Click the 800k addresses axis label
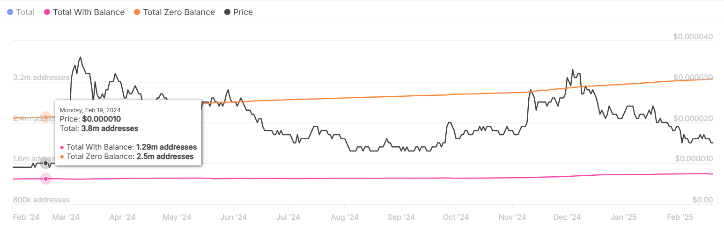This screenshot has width=724, height=230. coord(41,200)
